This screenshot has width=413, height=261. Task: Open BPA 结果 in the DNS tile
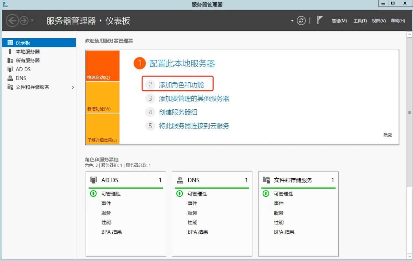coord(198,232)
